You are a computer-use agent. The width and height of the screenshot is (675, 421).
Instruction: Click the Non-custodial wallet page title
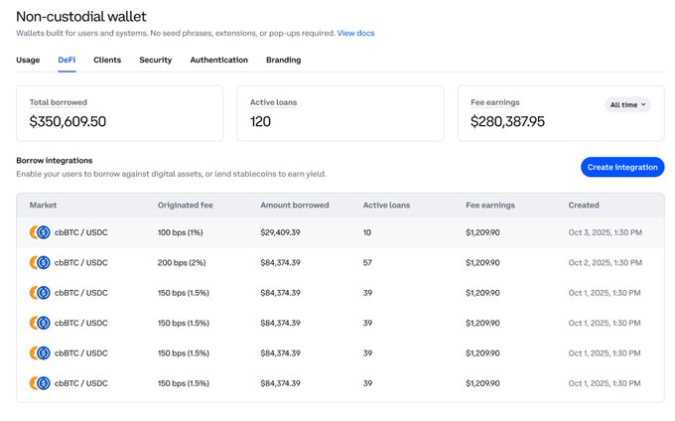coord(81,16)
